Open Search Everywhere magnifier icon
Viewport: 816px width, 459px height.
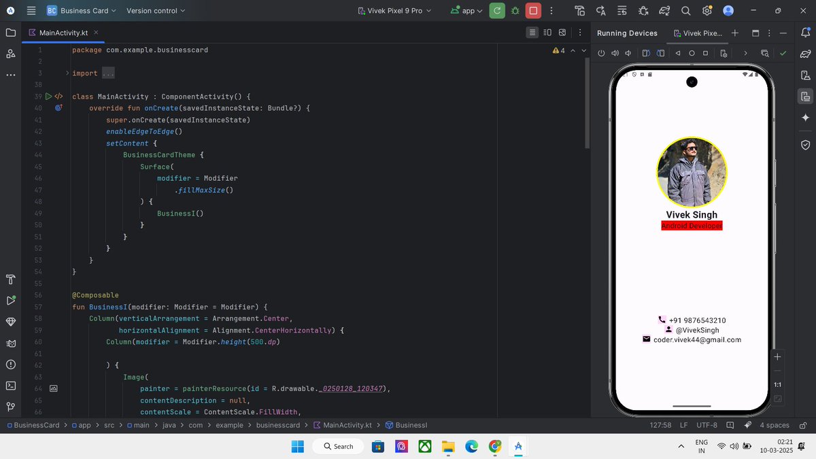(686, 11)
